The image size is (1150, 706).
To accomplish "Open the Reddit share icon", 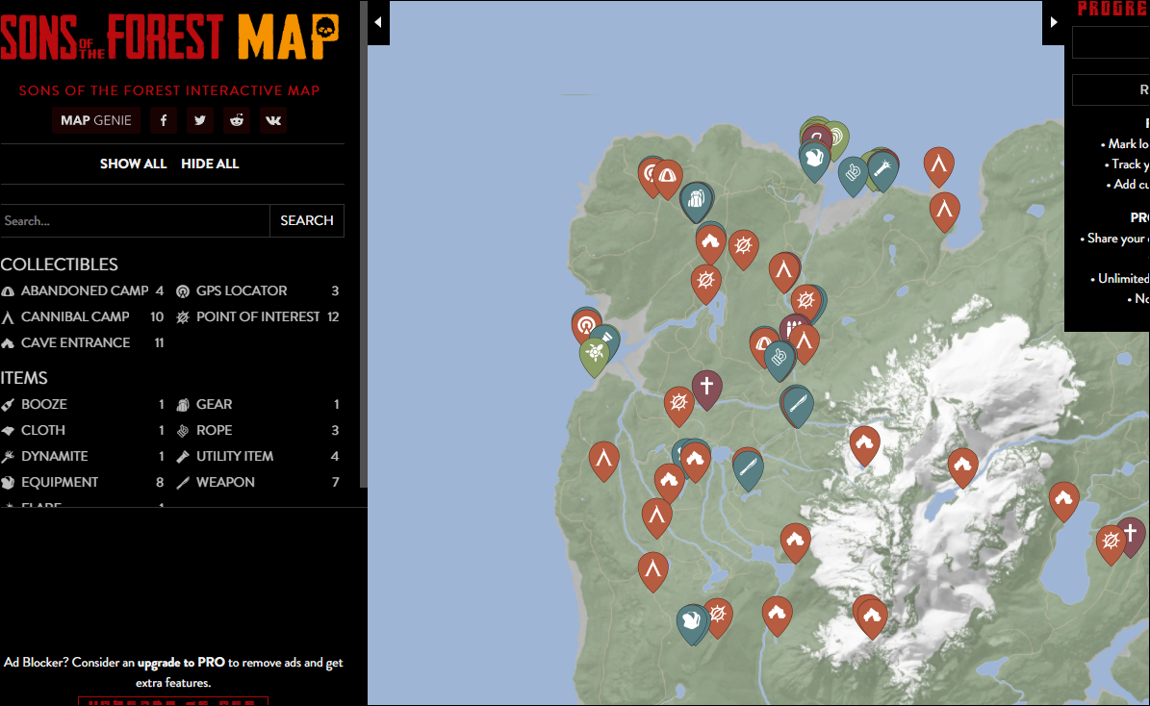I will (x=236, y=120).
